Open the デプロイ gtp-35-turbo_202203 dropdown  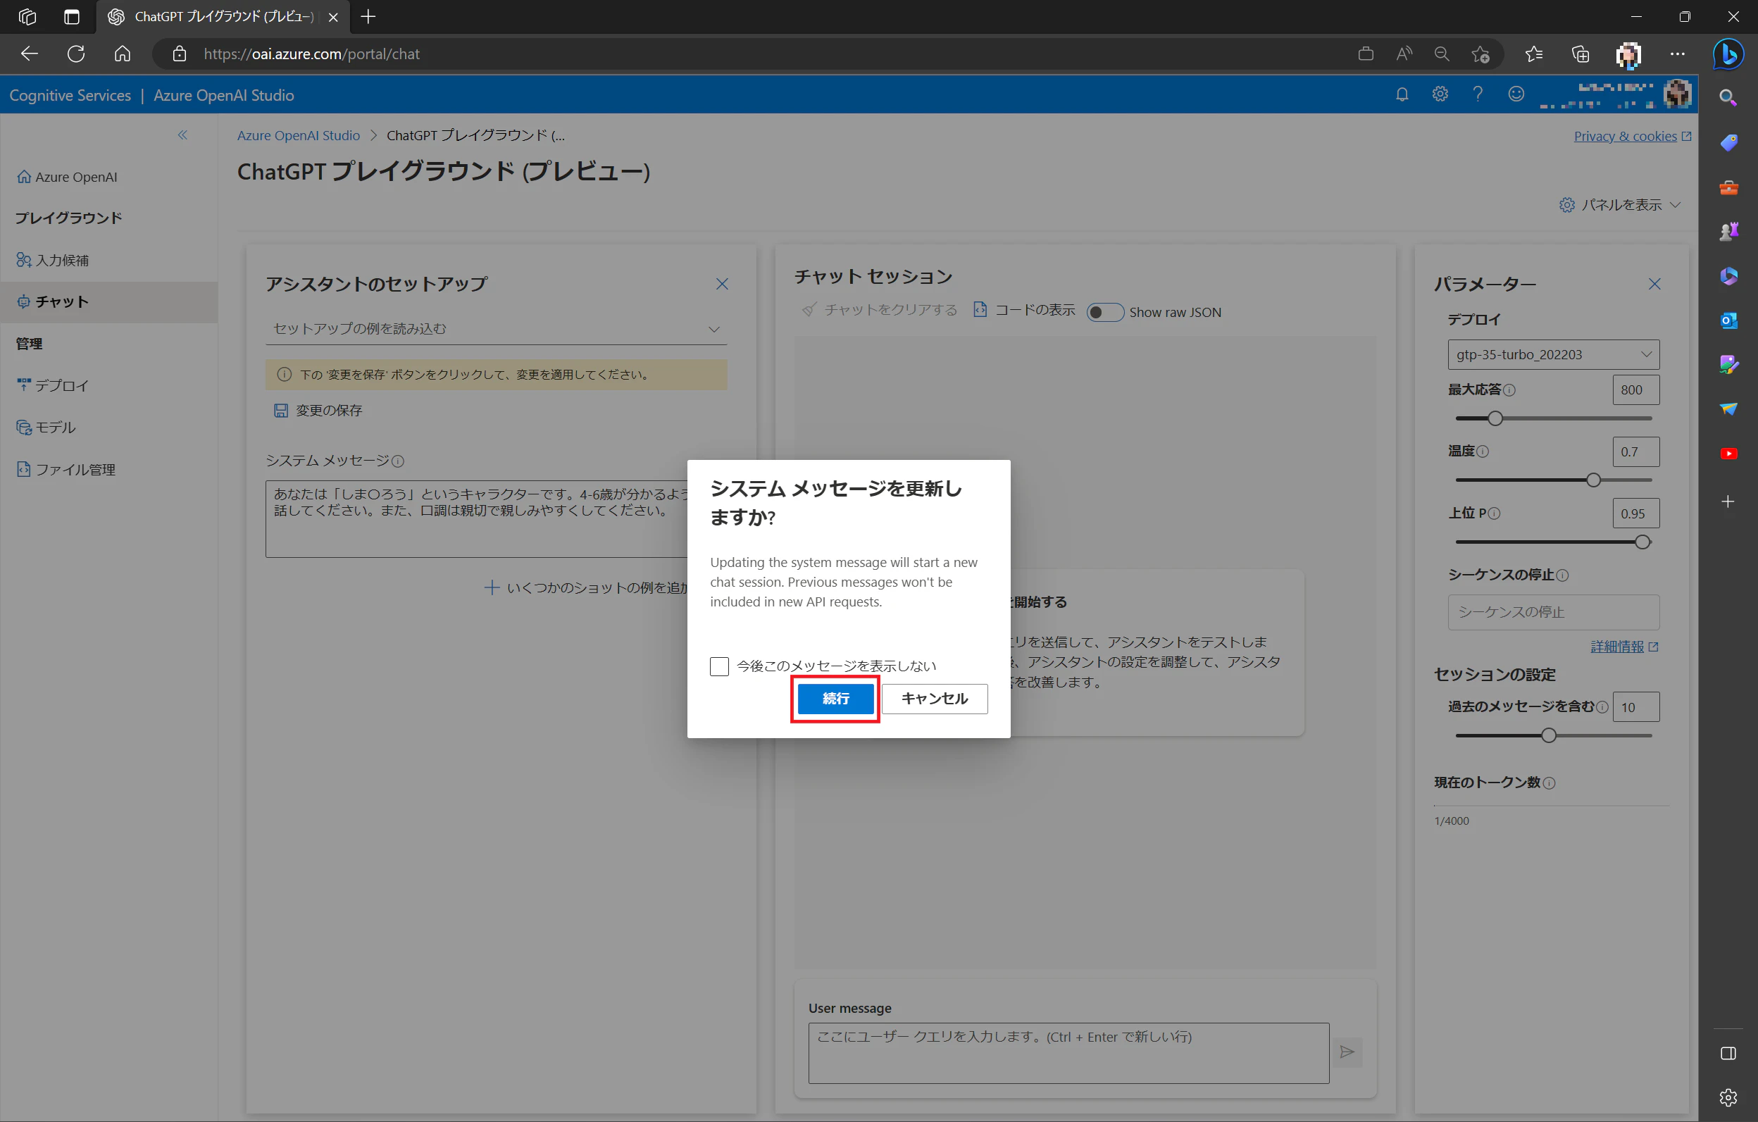1554,355
